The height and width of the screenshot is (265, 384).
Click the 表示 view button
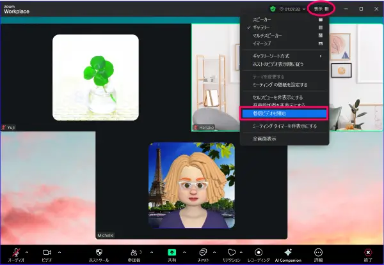[x=321, y=9]
